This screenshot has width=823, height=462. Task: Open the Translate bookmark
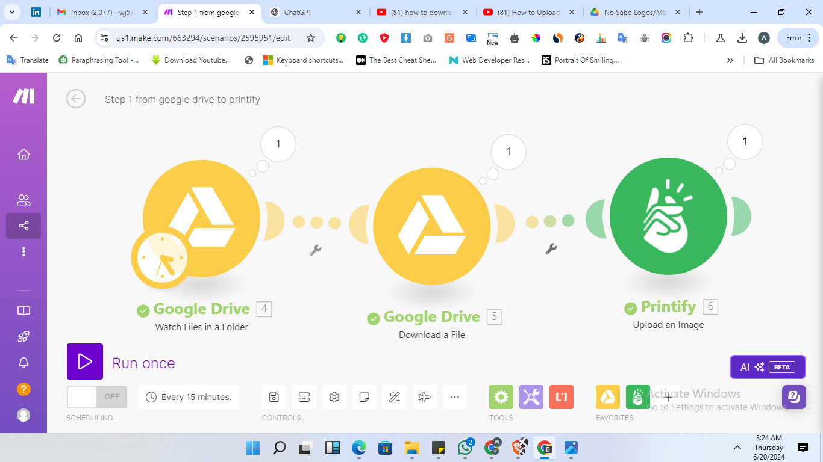[28, 60]
